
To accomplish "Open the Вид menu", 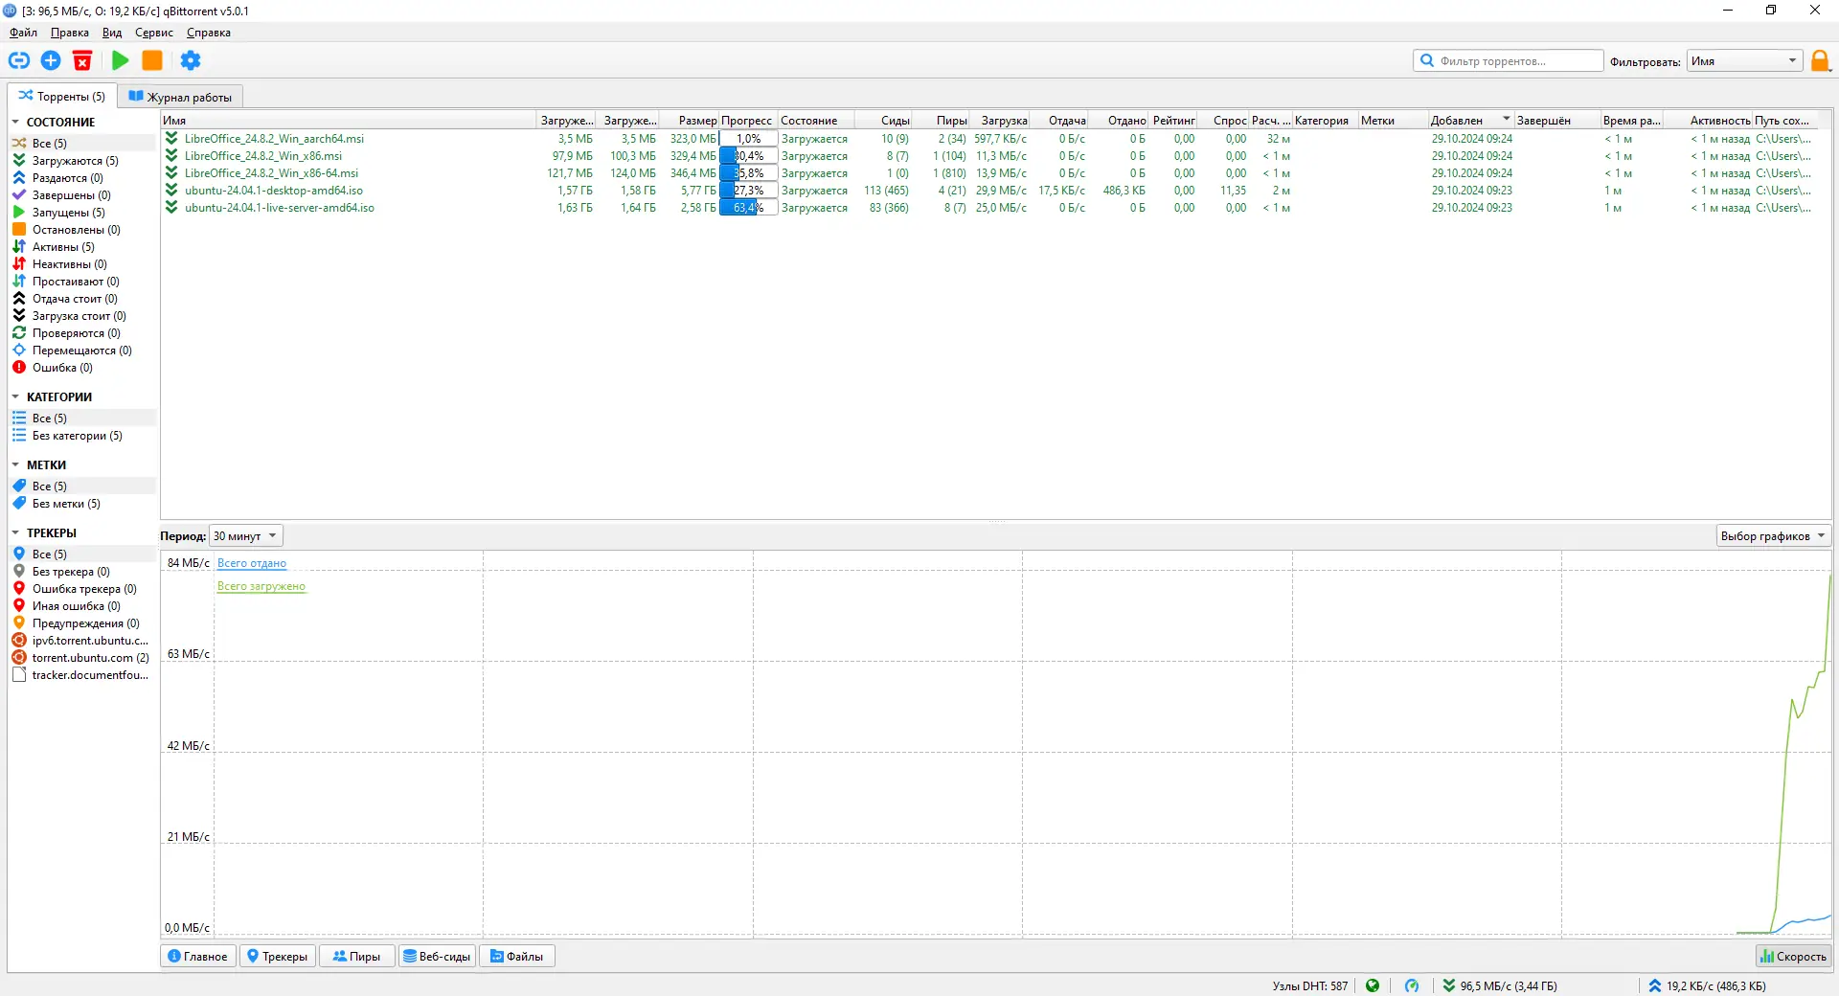I will (x=112, y=33).
